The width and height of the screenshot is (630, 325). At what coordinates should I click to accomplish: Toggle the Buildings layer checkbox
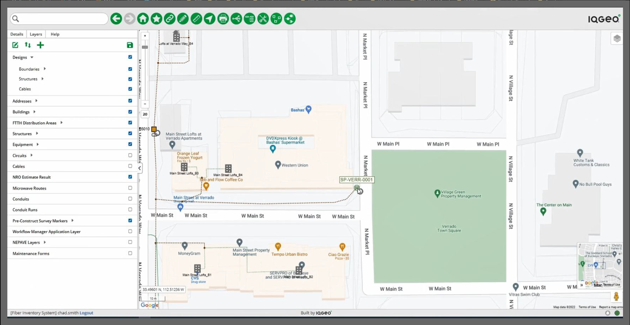coord(130,112)
